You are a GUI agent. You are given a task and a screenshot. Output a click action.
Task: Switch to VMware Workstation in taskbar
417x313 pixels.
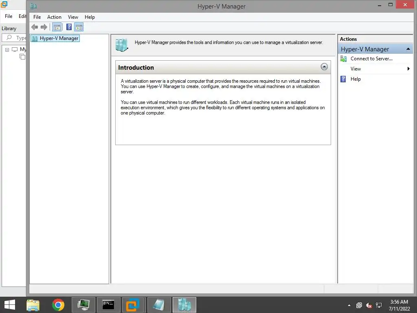(133, 305)
